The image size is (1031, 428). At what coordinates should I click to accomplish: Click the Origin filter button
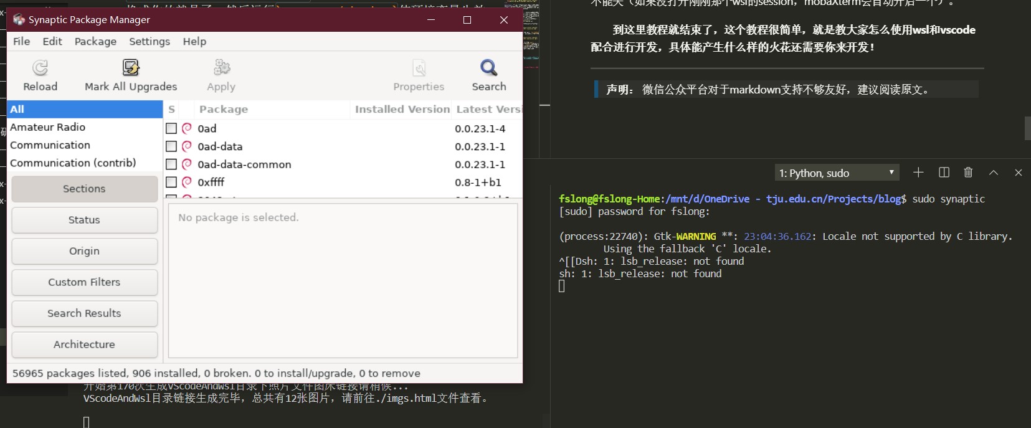[84, 251]
